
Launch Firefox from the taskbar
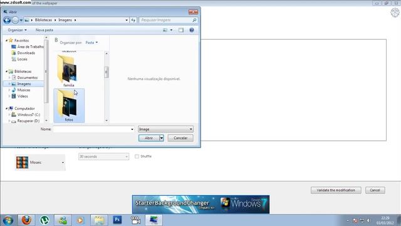pos(26,220)
